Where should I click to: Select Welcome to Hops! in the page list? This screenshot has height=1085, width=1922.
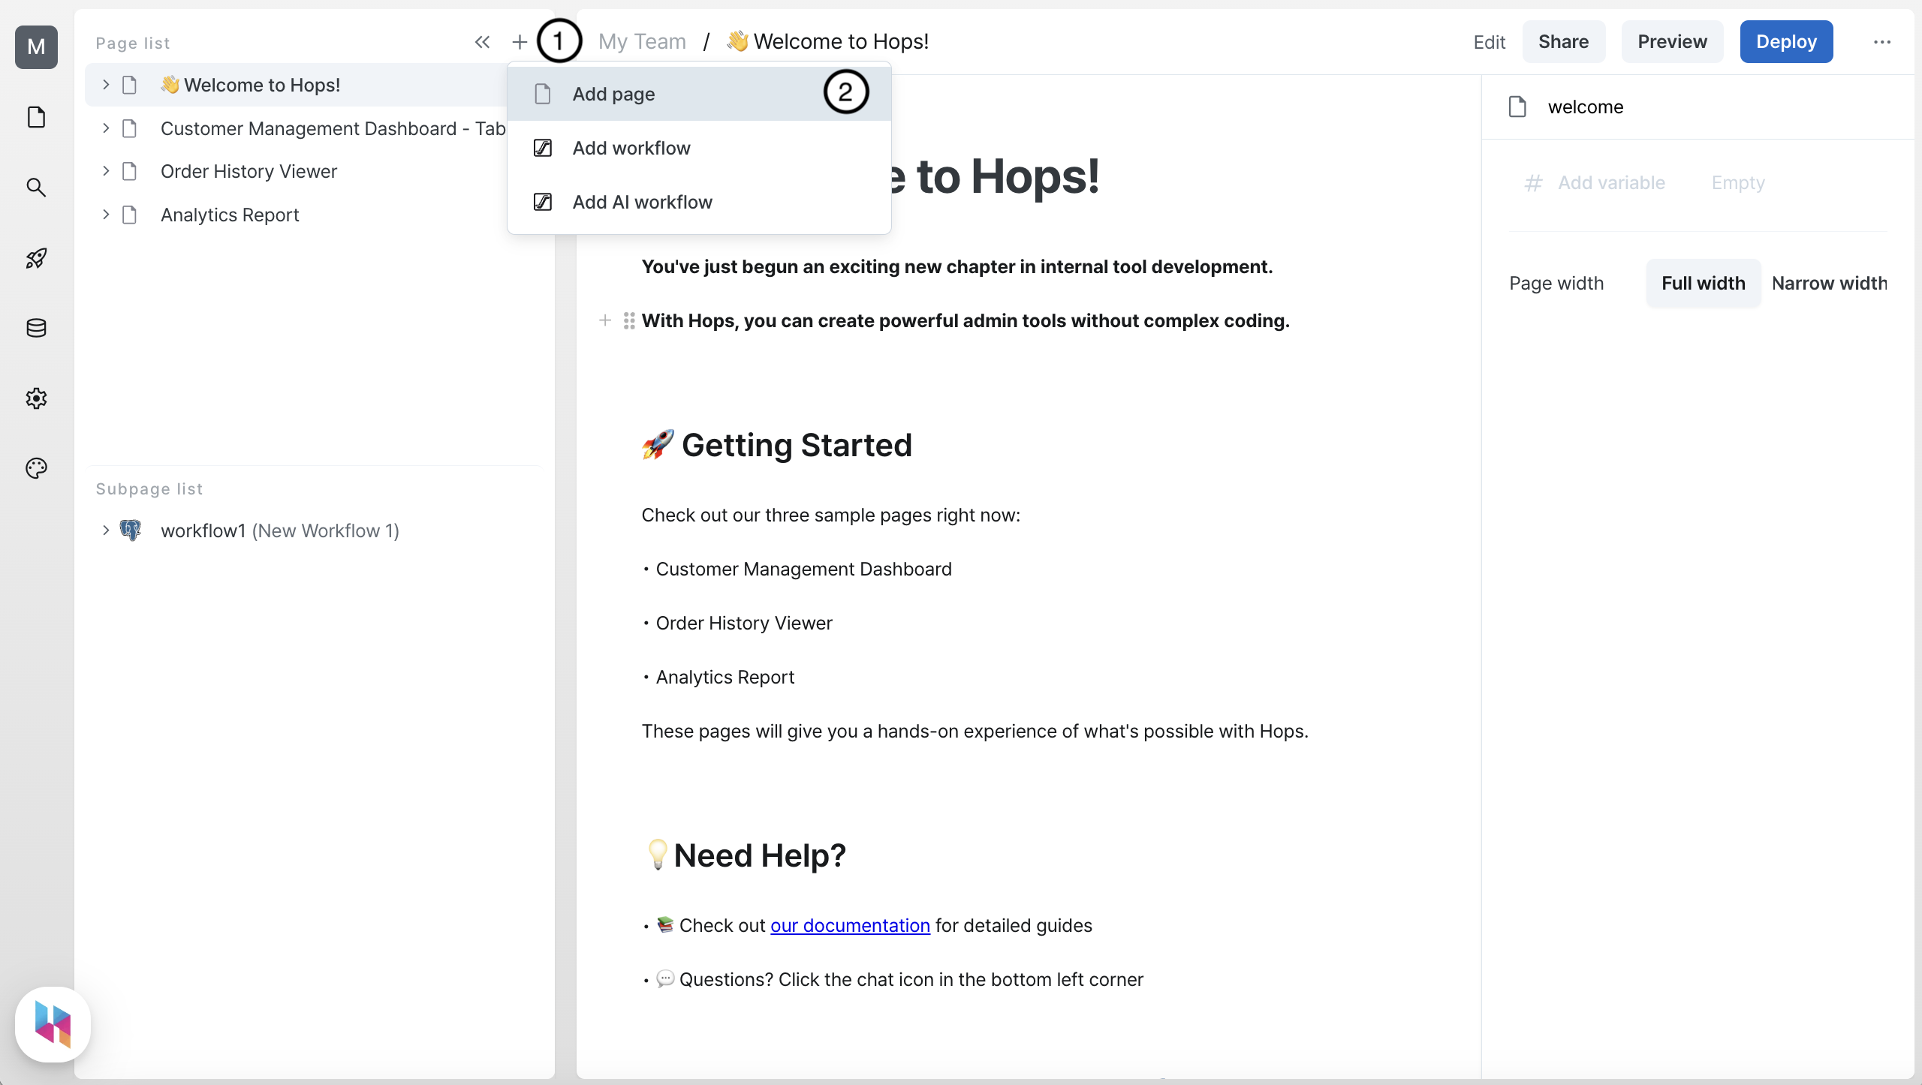(x=297, y=85)
